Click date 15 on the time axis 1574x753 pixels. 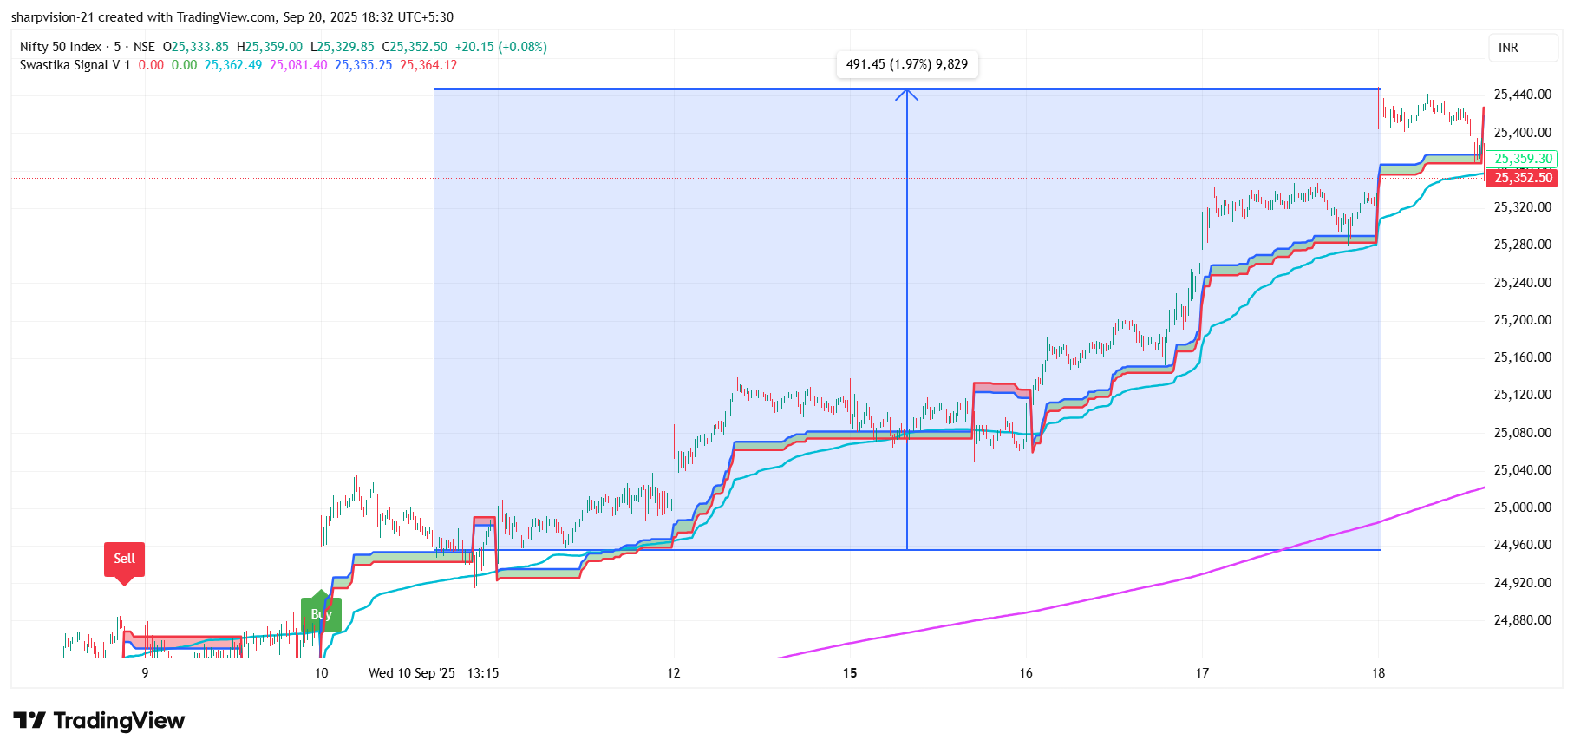point(850,673)
